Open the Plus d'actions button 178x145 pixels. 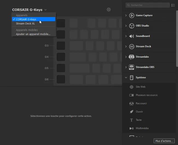164,141
